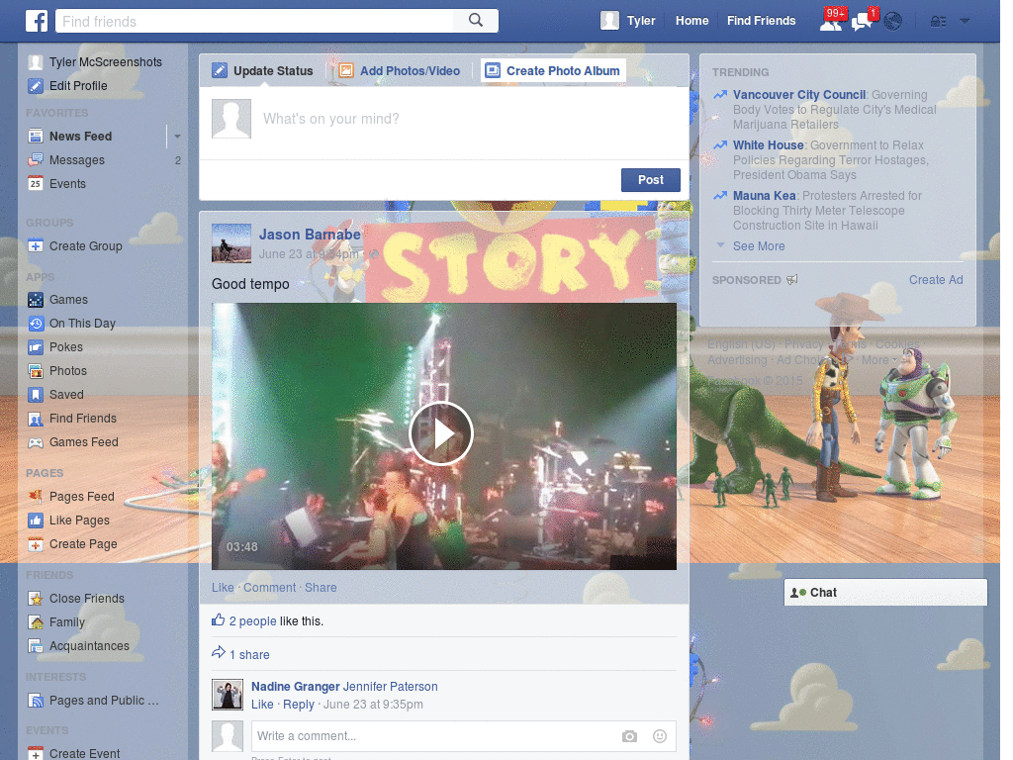Image resolution: width=1013 pixels, height=760 pixels.
Task: Click the Create Page icon
Action: pos(36,544)
